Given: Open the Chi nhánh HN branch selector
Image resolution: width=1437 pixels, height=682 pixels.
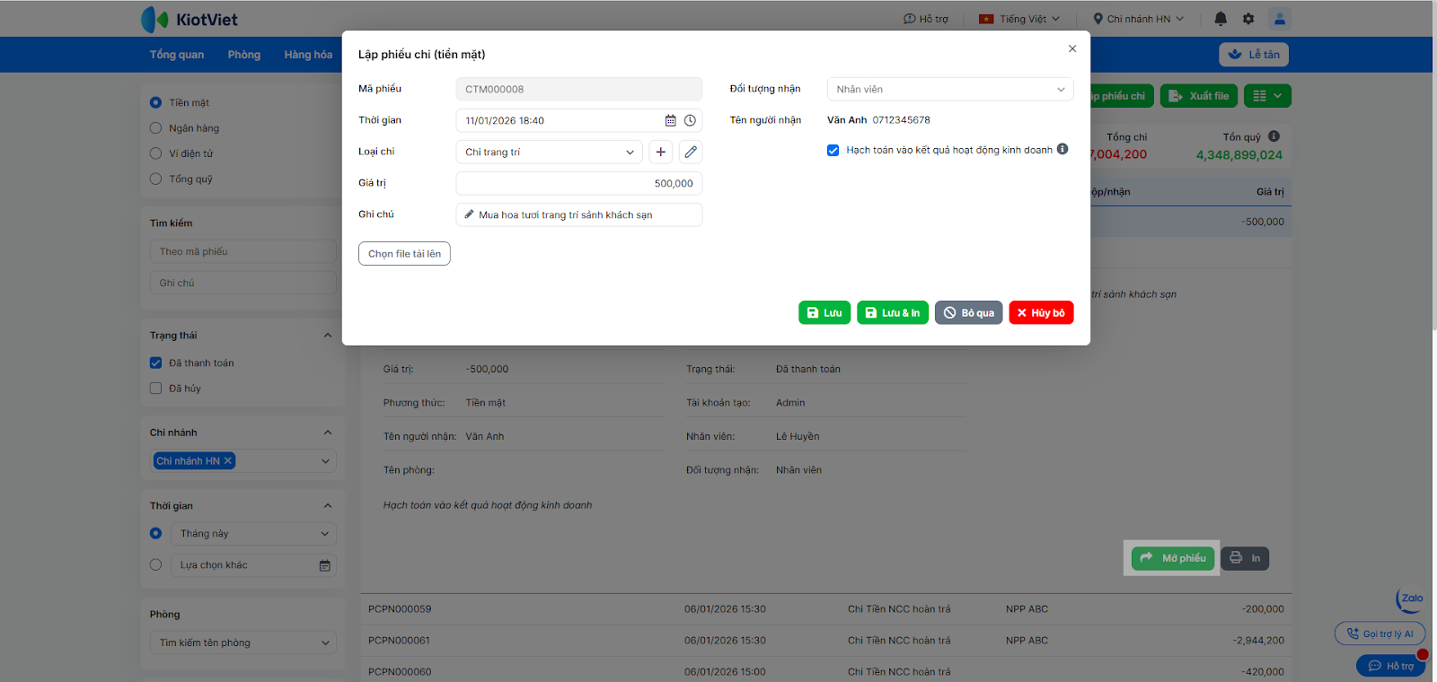Looking at the screenshot, I should 1139,19.
